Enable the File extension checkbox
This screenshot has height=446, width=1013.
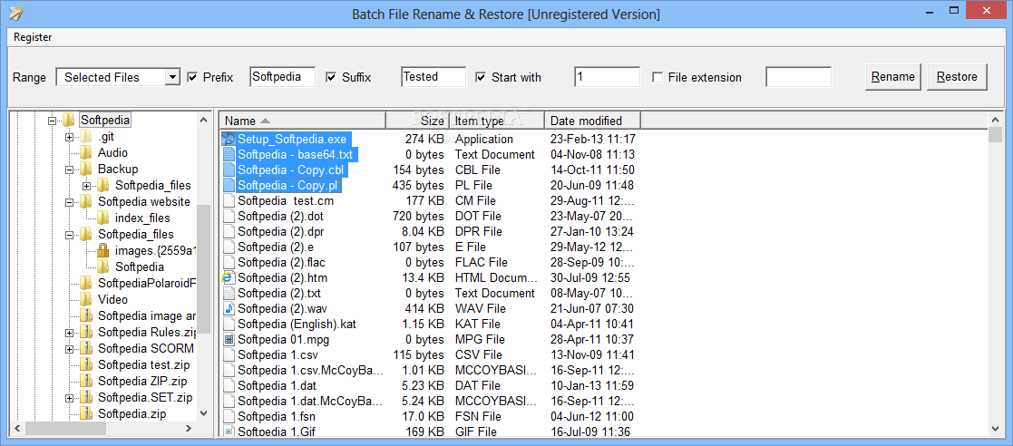[657, 77]
